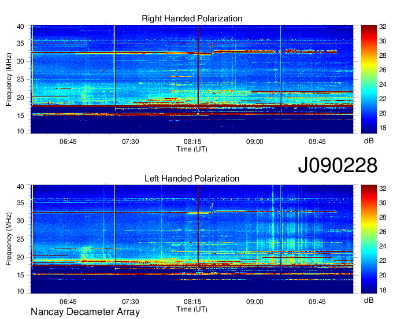The image size is (393, 319).
Task: Click the 26 label on top colorbar
Action: tap(383, 70)
